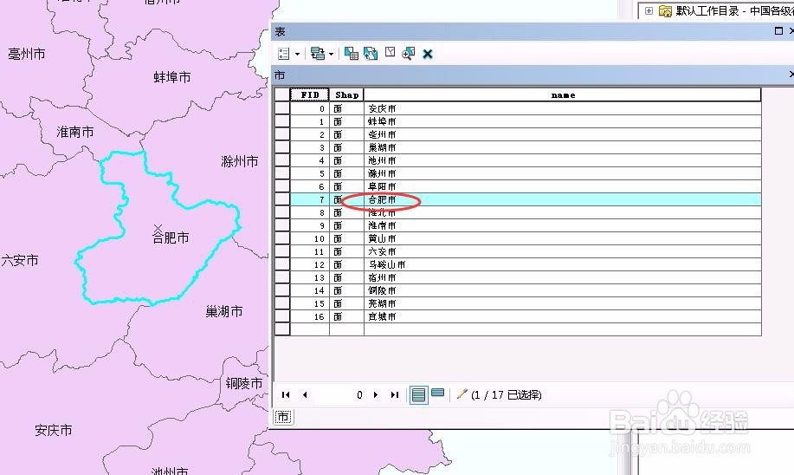Click the name column header
The width and height of the screenshot is (794, 475).
(563, 94)
